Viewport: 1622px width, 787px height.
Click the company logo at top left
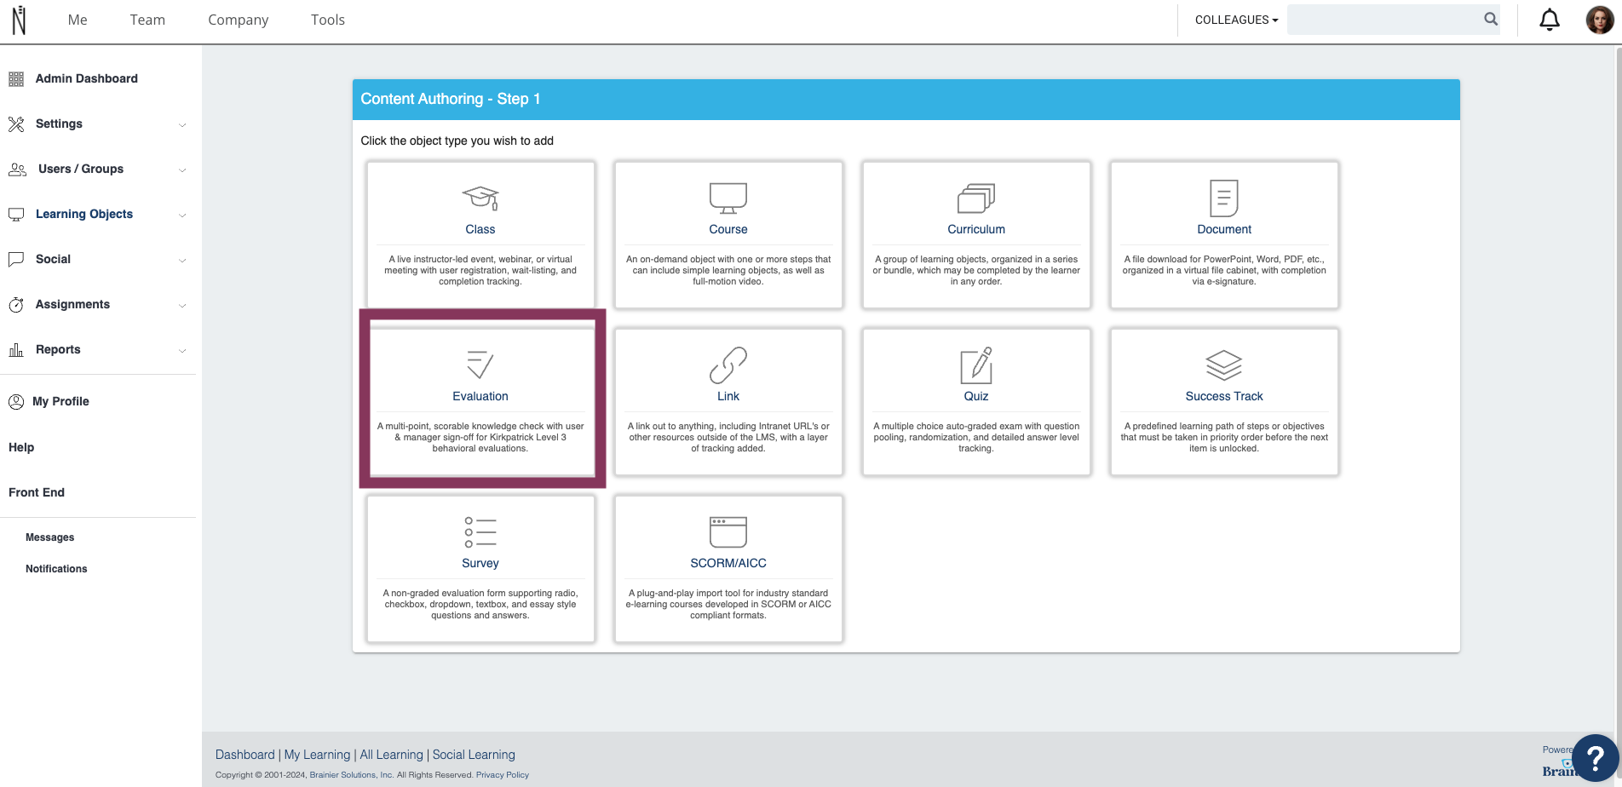[20, 20]
